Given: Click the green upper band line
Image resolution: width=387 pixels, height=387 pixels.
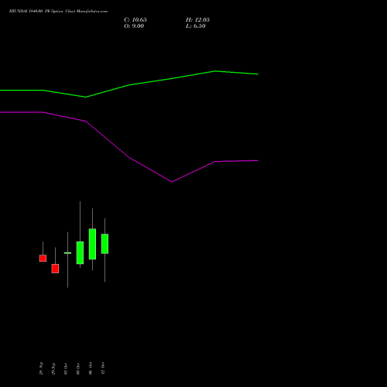Looking at the screenshot, I should click(x=129, y=84).
